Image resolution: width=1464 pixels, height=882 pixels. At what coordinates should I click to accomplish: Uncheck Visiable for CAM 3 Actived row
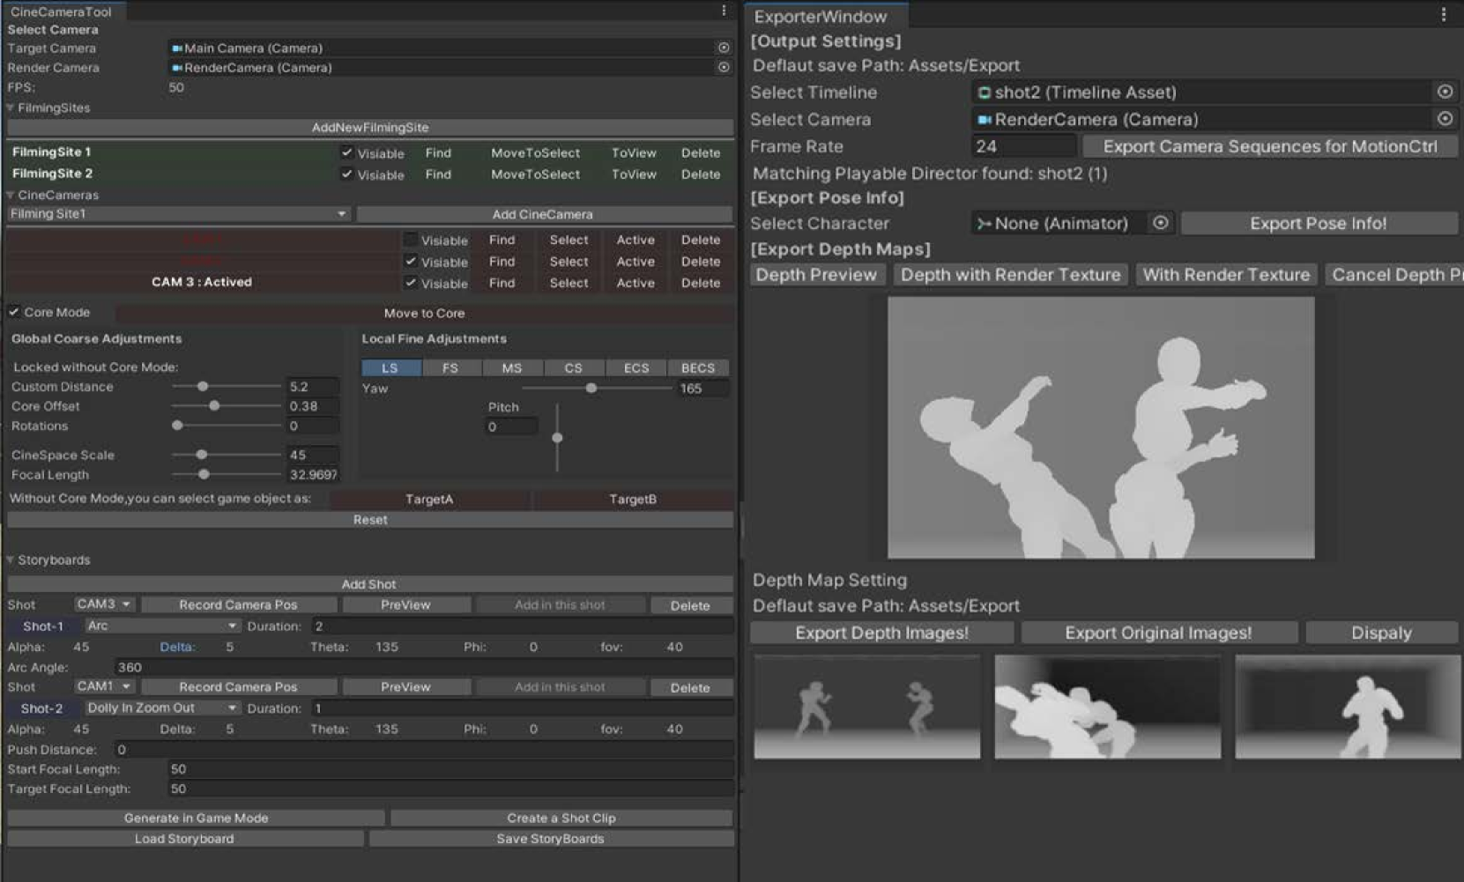pos(411,283)
